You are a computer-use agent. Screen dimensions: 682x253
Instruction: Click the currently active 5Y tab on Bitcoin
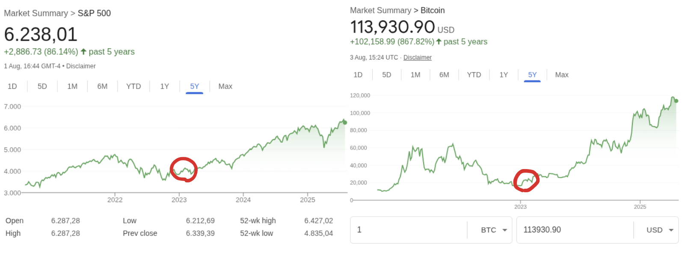pyautogui.click(x=532, y=74)
